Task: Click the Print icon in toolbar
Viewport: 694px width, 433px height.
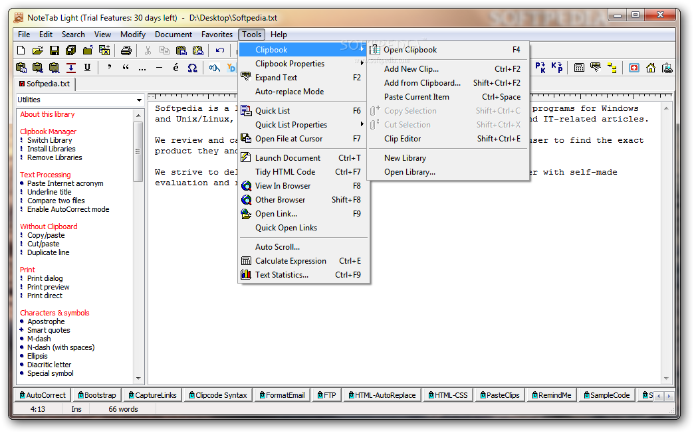Action: coord(126,50)
